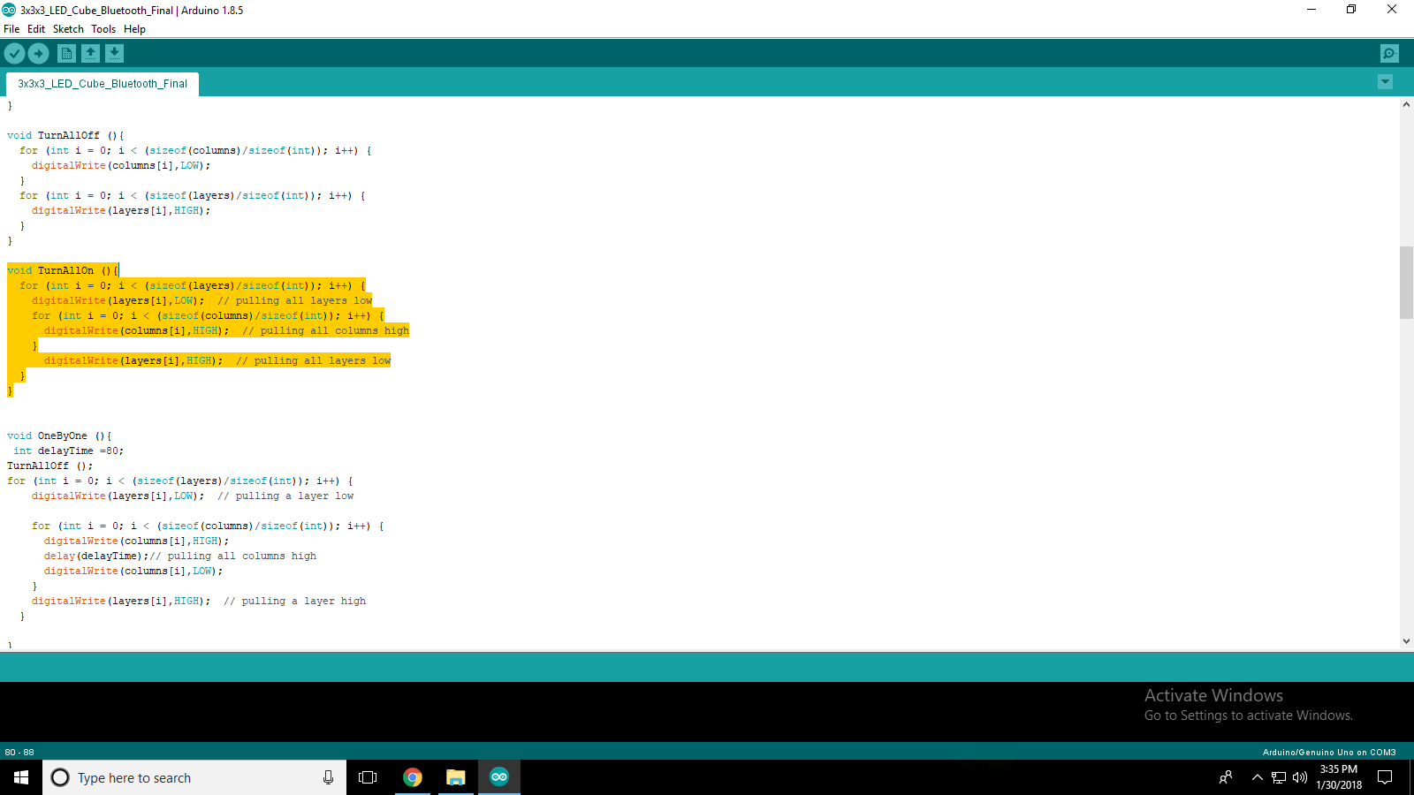
Task: Click the Arduino/Genuino Uno on COM3 status
Action: 1329,753
